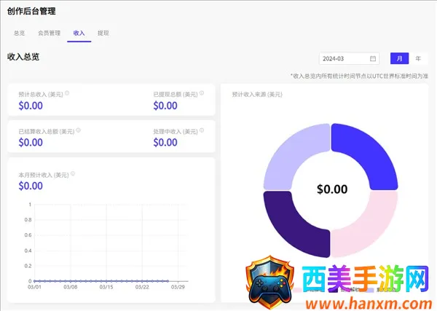This screenshot has height=311, width=437.
Task: Click info icon beside 已提现总额
Action: (x=202, y=93)
